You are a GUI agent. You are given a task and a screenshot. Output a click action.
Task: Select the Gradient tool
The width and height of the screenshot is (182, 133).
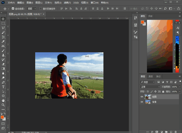coord(3,69)
